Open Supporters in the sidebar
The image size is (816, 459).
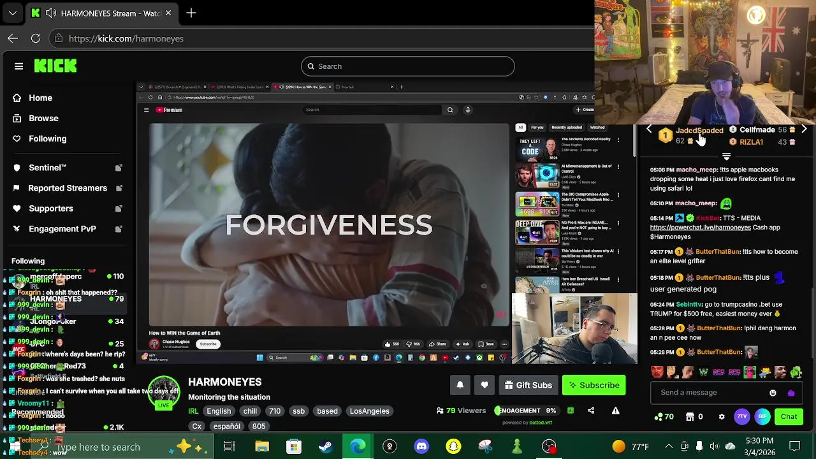(x=51, y=208)
